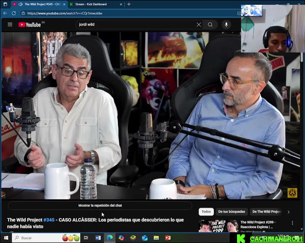This screenshot has width=305, height=243.
Task: View site info via the lock icon
Action: click(x=23, y=13)
